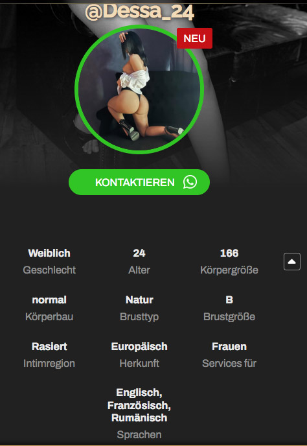Click the Services für label

pos(229,363)
